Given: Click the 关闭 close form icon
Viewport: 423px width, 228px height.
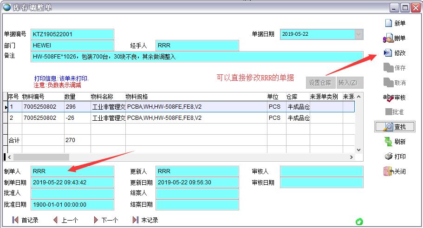Looking at the screenshot, I should click(388, 171).
